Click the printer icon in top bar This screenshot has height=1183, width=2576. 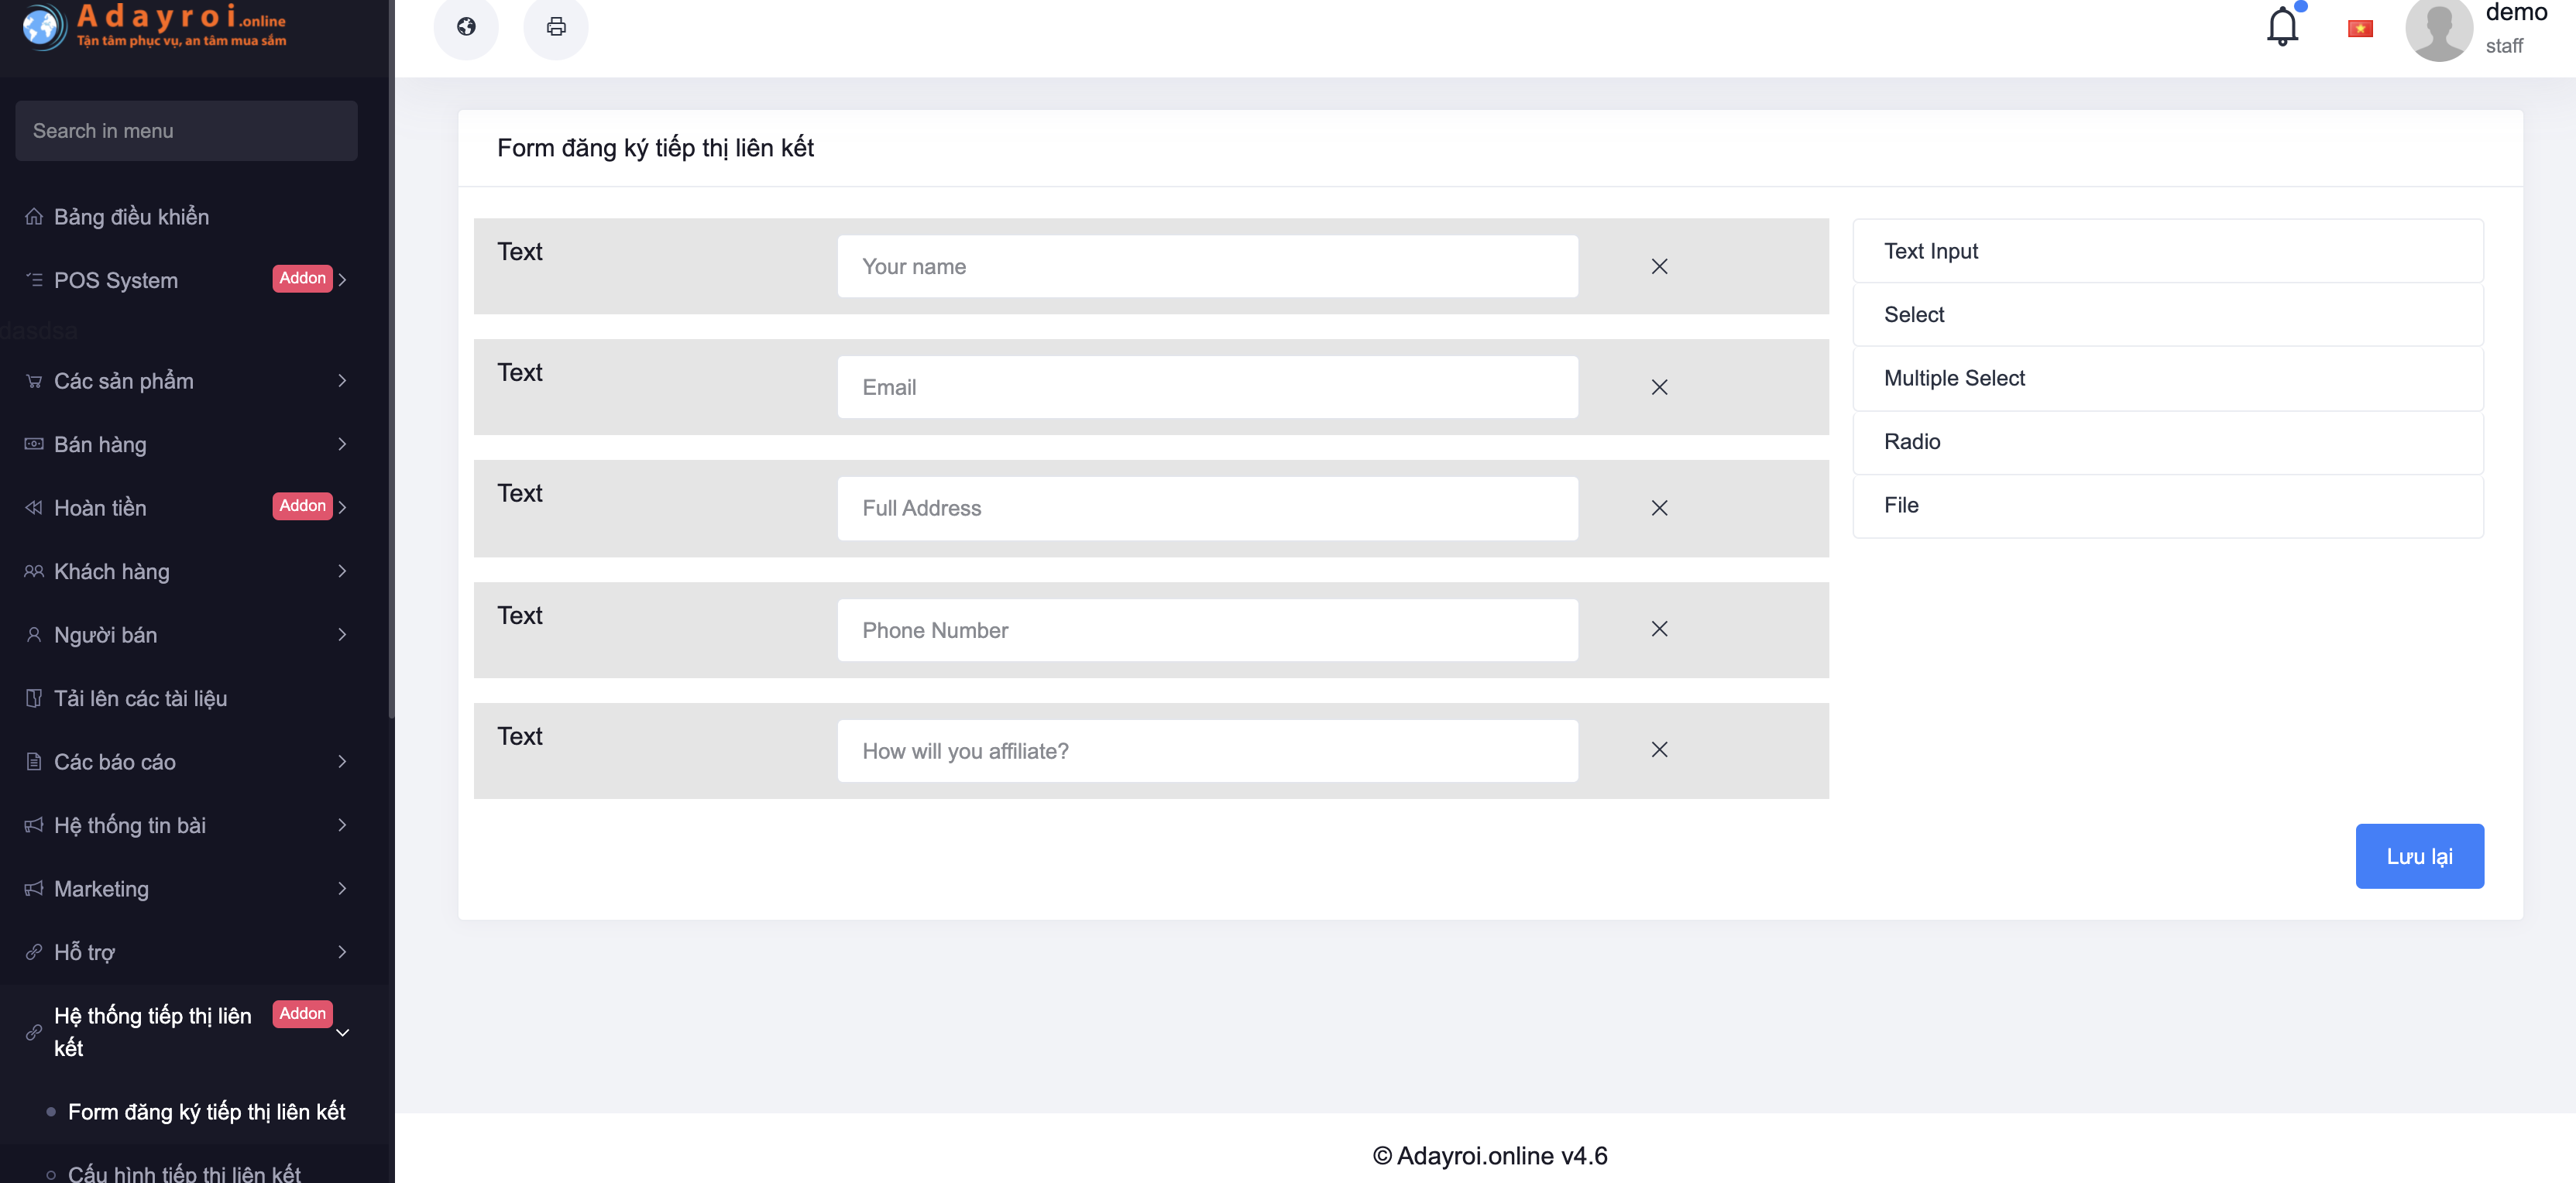(x=556, y=27)
